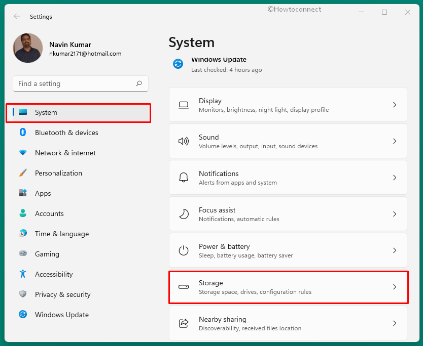Image resolution: width=423 pixels, height=346 pixels.
Task: Click the System monitor icon in sidebar
Action: coord(23,112)
